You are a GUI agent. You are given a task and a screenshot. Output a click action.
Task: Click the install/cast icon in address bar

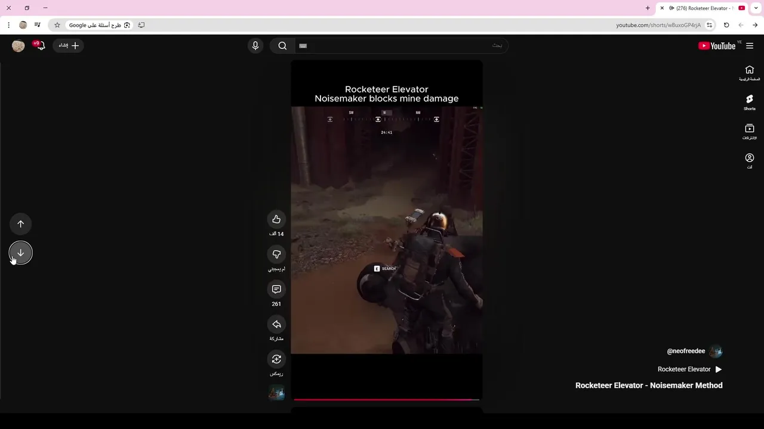pyautogui.click(x=141, y=25)
